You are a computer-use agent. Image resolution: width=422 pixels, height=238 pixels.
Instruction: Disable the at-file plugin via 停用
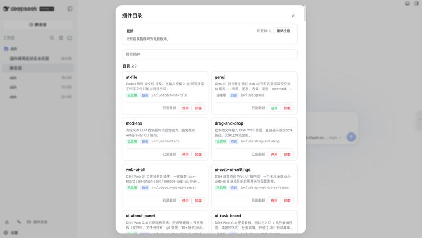click(185, 108)
